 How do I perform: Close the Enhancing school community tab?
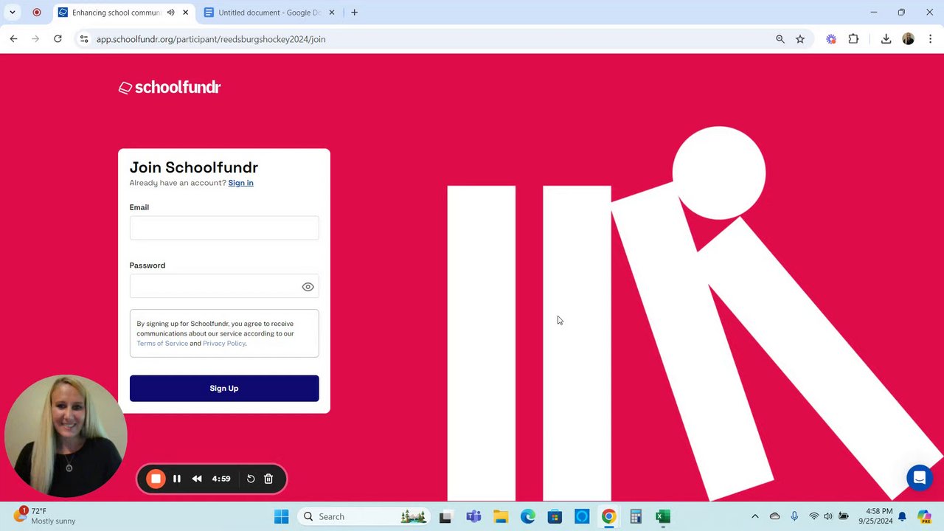point(186,13)
